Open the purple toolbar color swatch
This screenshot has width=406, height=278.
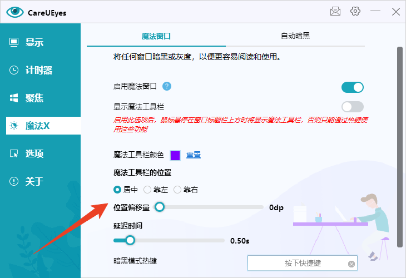175,155
